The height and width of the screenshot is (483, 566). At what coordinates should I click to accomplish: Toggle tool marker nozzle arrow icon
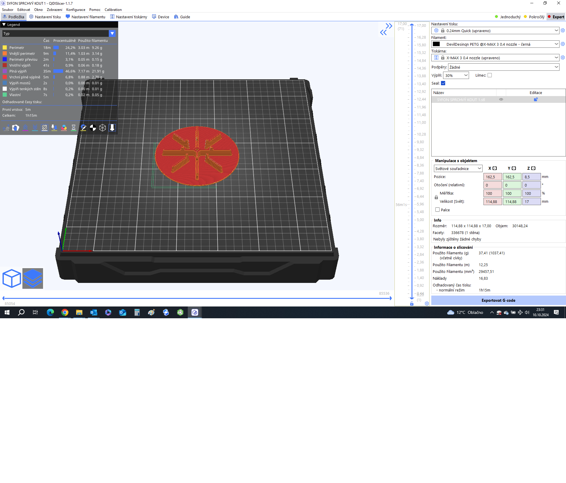(x=112, y=128)
